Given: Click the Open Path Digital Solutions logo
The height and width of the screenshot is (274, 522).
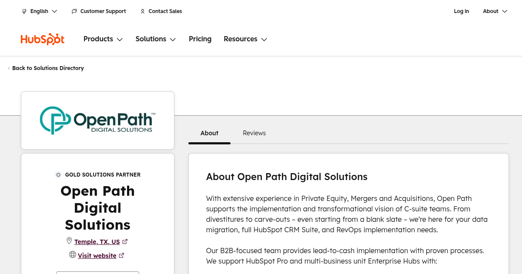Looking at the screenshot, I should point(98,120).
